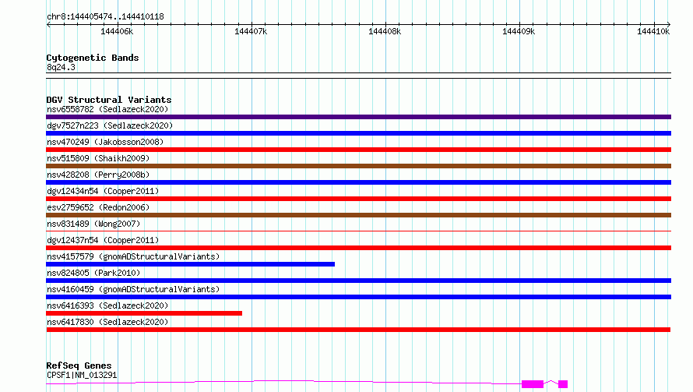This screenshot has width=693, height=392.
Task: Click the dgv12437n54 (Cooper2011) label
Action: click(103, 240)
